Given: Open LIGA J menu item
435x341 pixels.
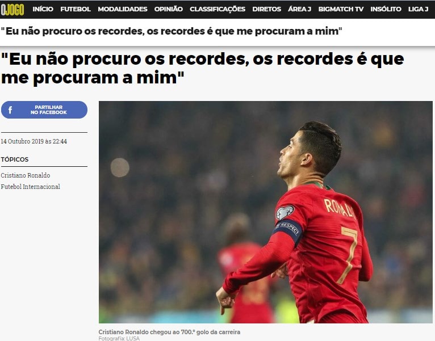Looking at the screenshot, I should pos(418,9).
